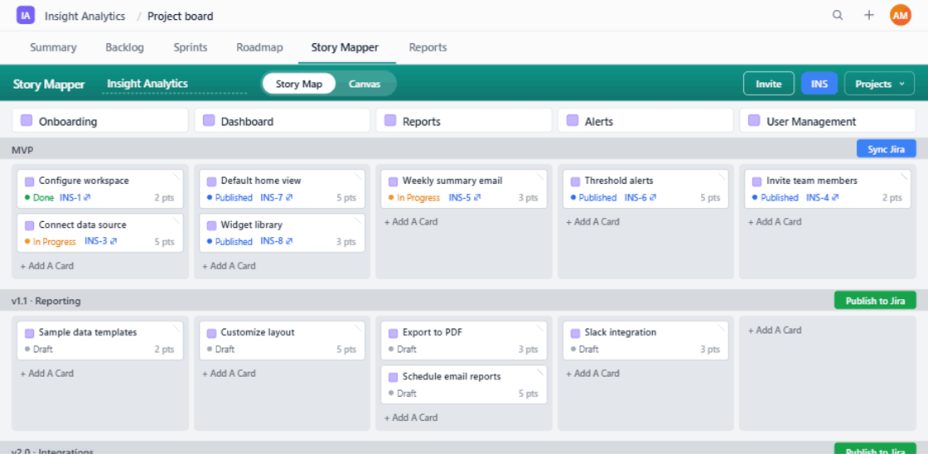Click the Sync Jira button
Viewport: 928px width, 454px height.
coord(886,149)
